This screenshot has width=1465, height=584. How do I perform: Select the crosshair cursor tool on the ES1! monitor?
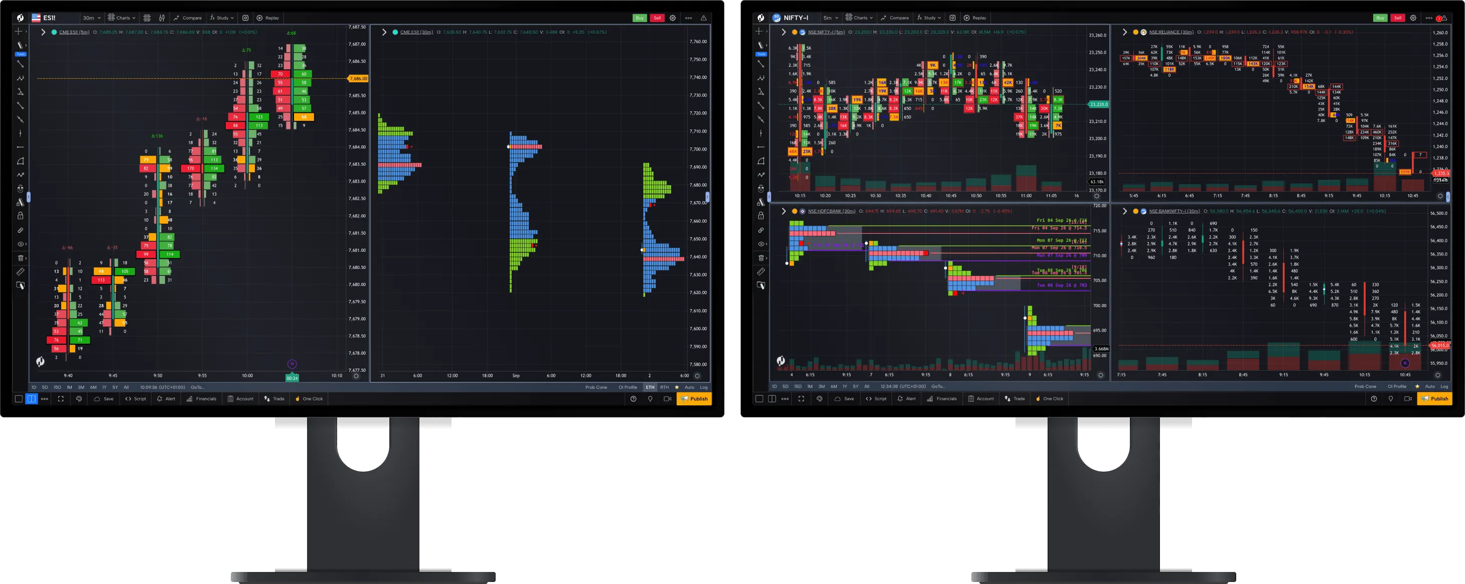coord(18,31)
